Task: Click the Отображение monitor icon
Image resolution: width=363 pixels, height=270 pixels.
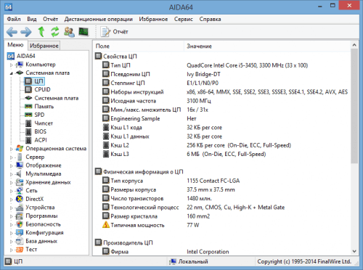Action: pyautogui.click(x=20, y=165)
